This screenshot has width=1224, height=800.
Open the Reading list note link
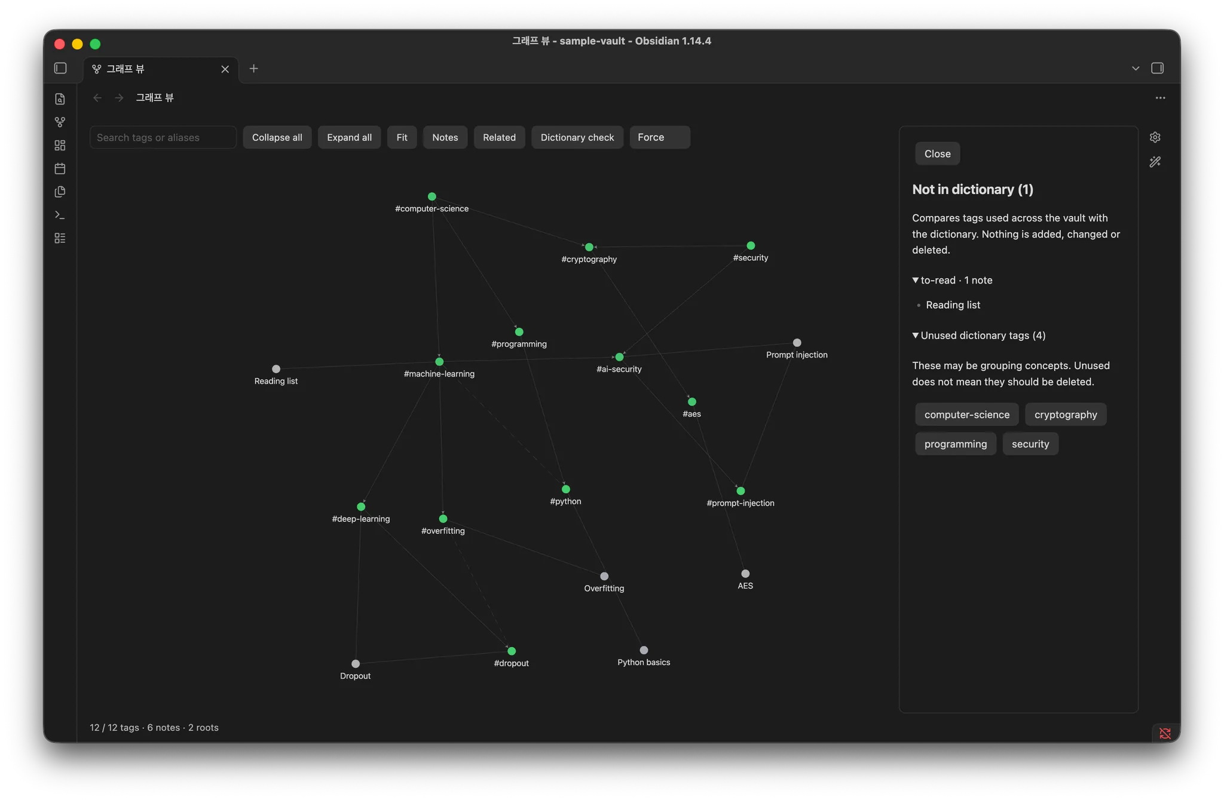click(953, 305)
